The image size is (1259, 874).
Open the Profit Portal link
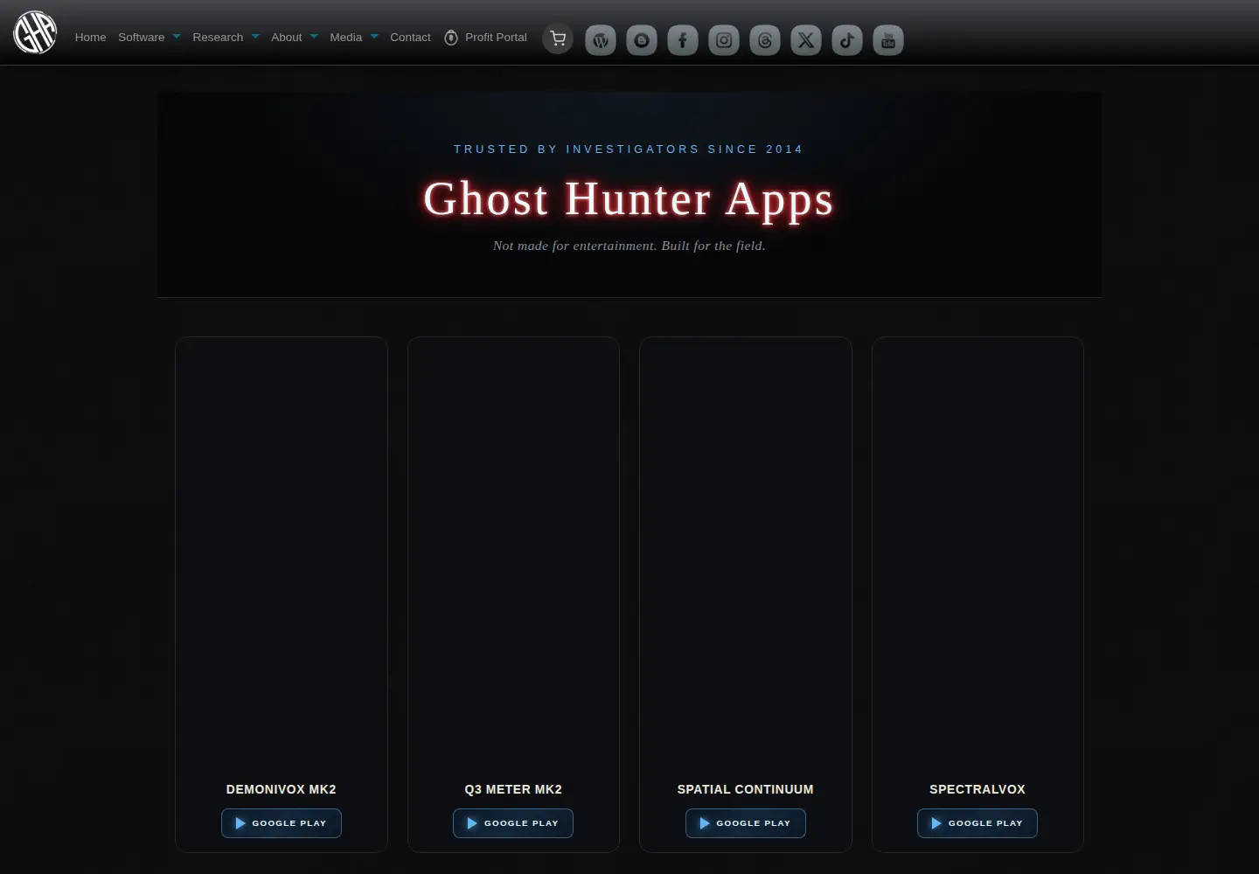click(486, 38)
